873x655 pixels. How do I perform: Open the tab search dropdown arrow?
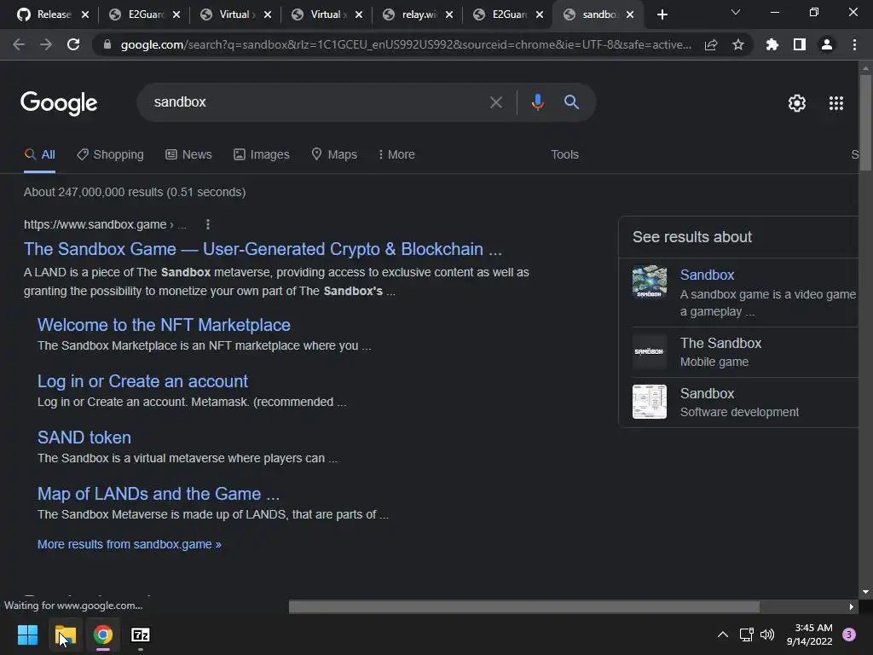click(x=736, y=12)
